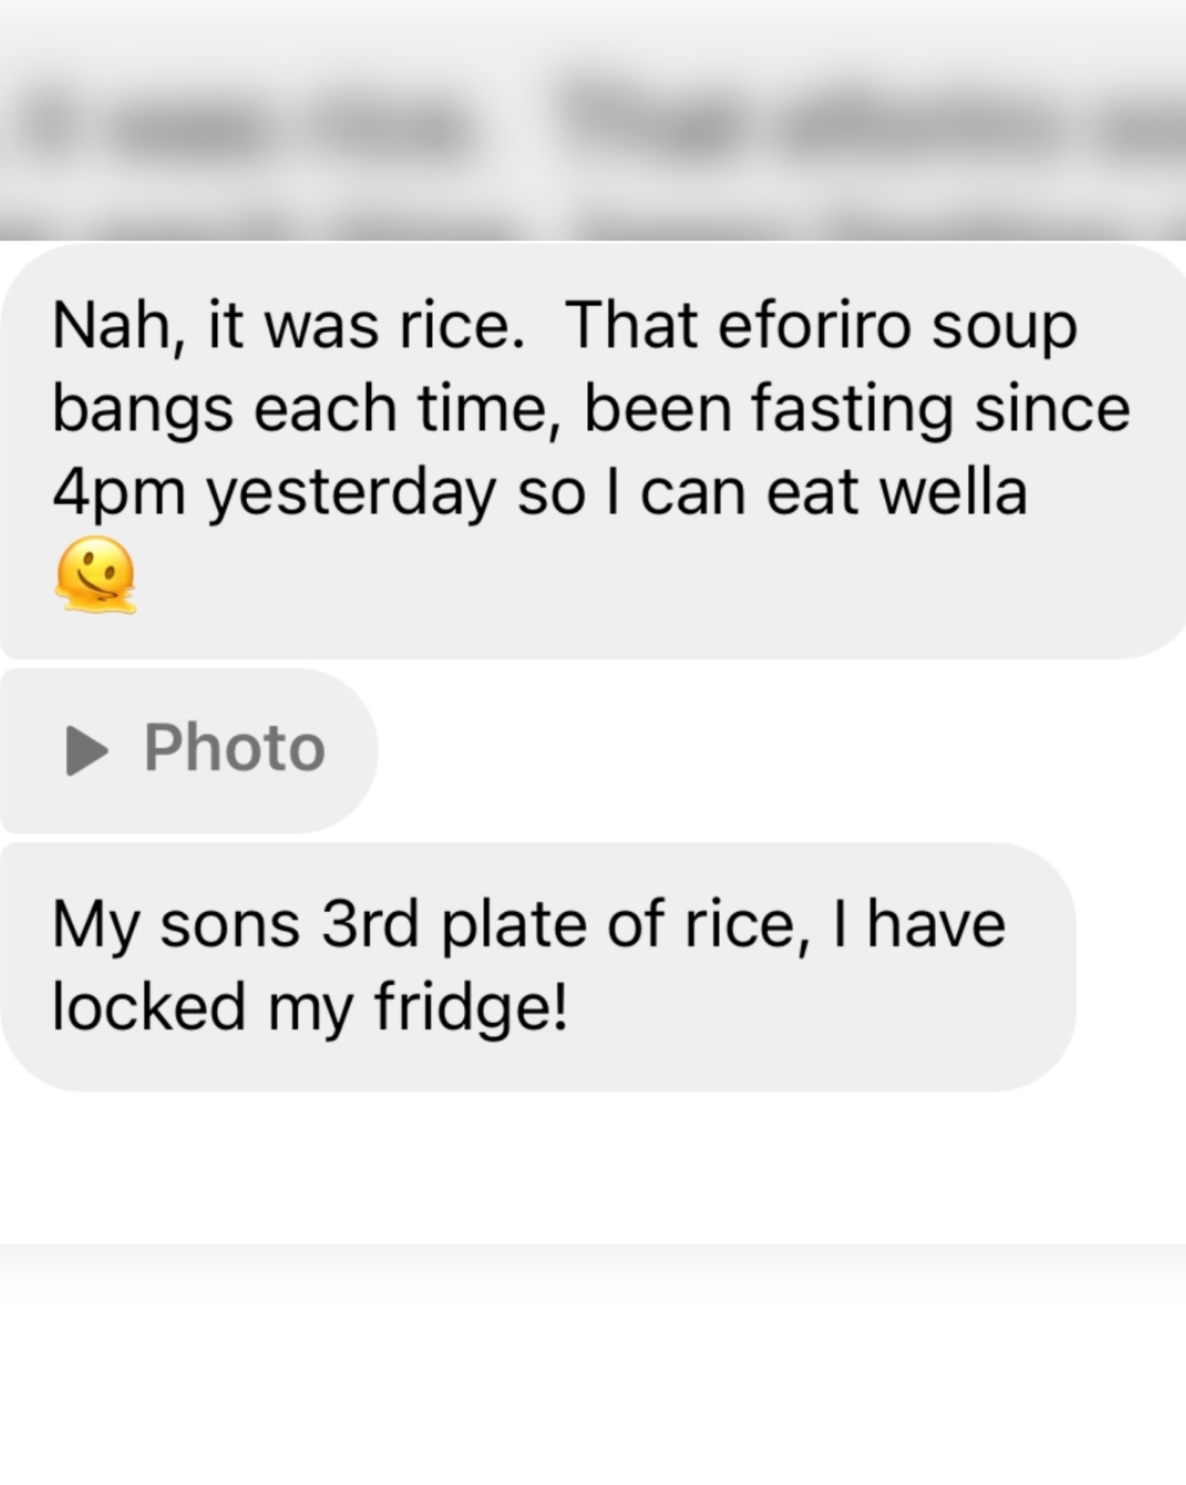Tap the word "bangs" in the first bubble
Screen dimensions: 1186x1485
pos(142,410)
